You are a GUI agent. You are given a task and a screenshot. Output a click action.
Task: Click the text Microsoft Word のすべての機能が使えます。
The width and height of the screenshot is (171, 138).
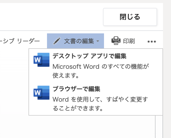pyautogui.click(x=101, y=71)
